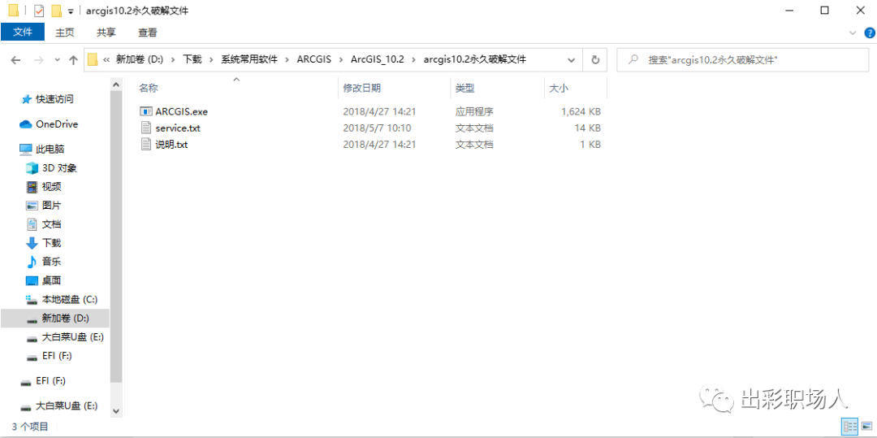Switch to large icons view layout
877x438 pixels.
tap(866, 427)
